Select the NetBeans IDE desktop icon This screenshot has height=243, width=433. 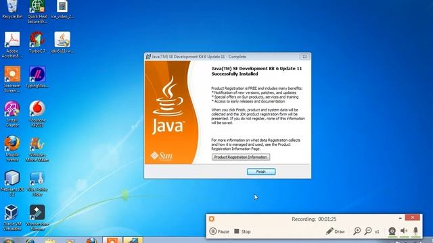coord(12,183)
